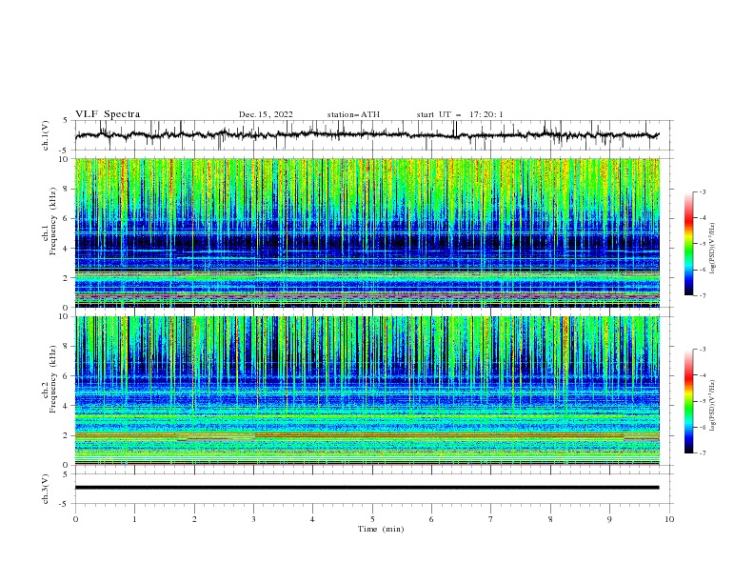Screen dimensions: 754x583
Task: Click the 'start UT = 17:20:1' label
Action: (460, 114)
